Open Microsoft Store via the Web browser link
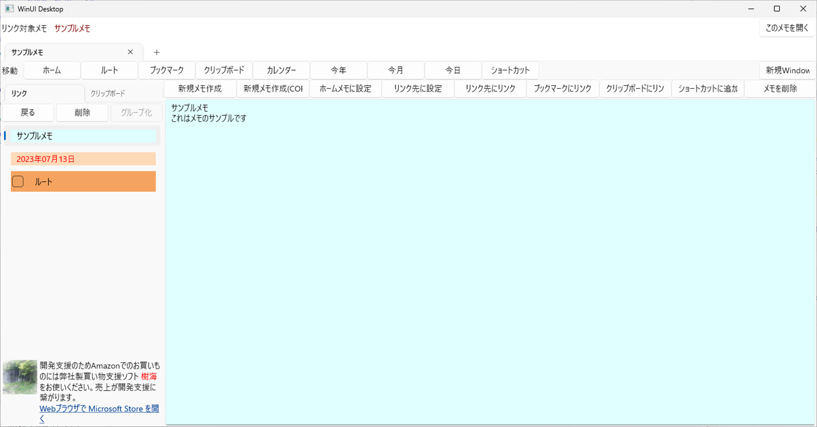This screenshot has width=817, height=427. click(99, 408)
